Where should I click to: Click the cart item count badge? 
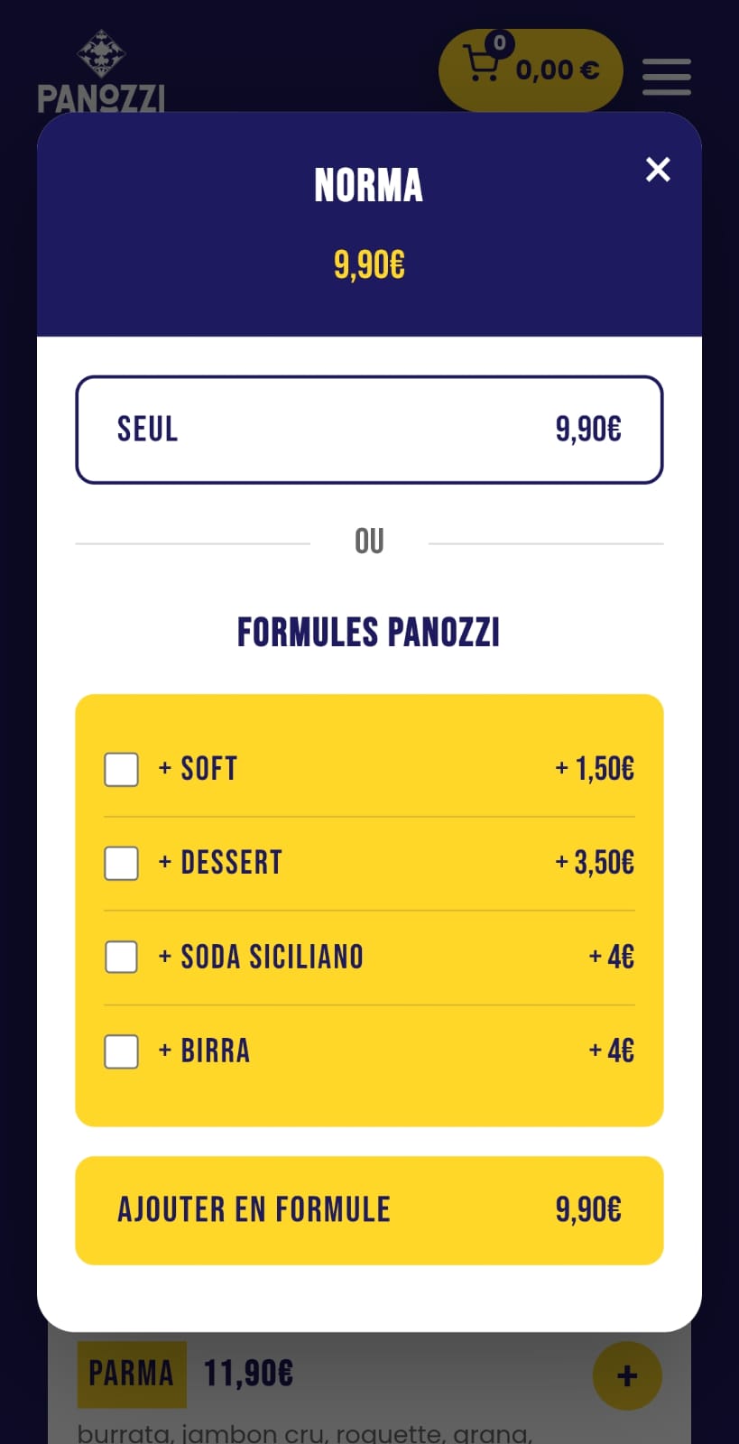click(x=499, y=42)
